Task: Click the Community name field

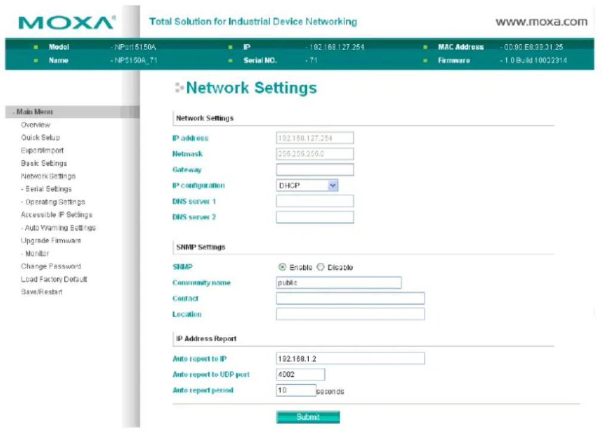Action: pos(338,283)
